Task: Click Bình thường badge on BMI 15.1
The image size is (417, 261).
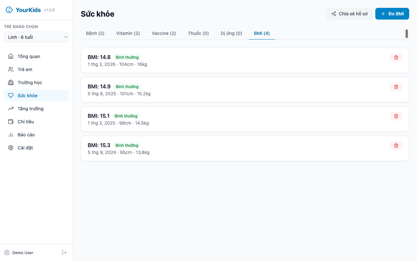Action: (x=126, y=116)
